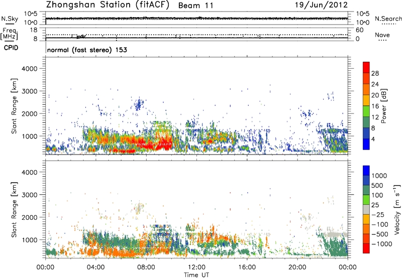Select the 'Power [dB]' colorbar title
Viewport: 402px width, 278px height.
384,106
